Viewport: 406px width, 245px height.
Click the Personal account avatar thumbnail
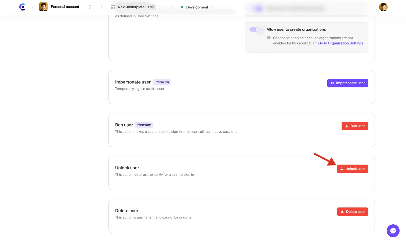[43, 7]
